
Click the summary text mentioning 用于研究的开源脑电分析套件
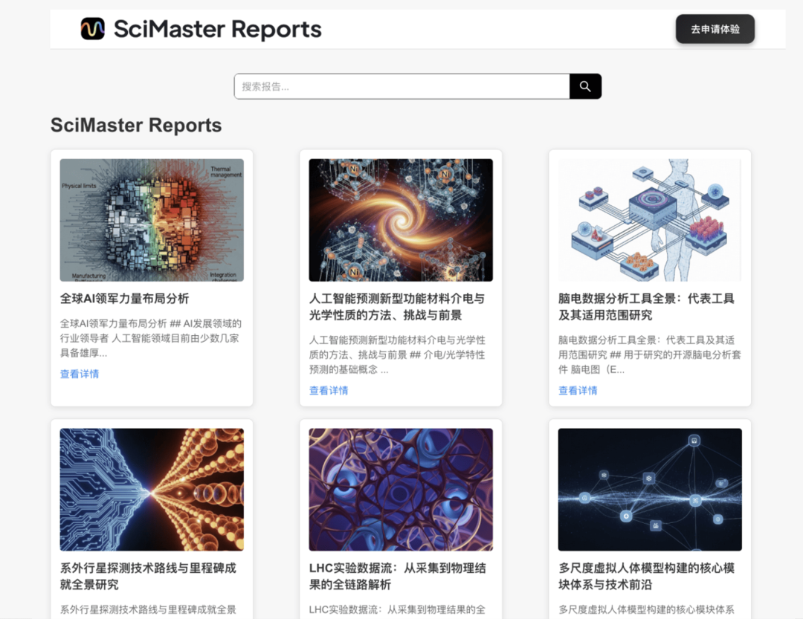[x=649, y=354]
